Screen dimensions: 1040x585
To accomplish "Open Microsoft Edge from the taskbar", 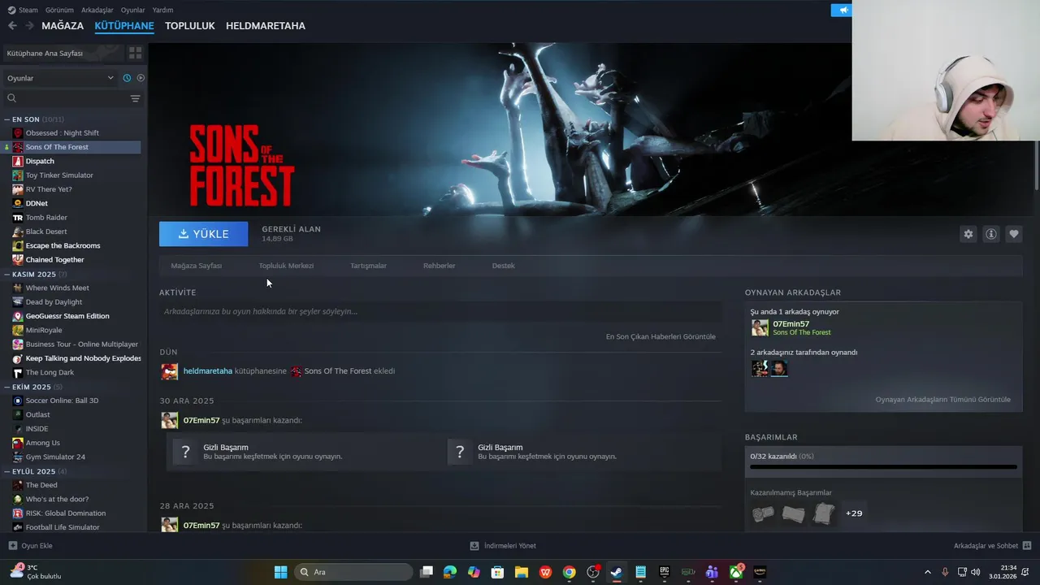I will (450, 572).
